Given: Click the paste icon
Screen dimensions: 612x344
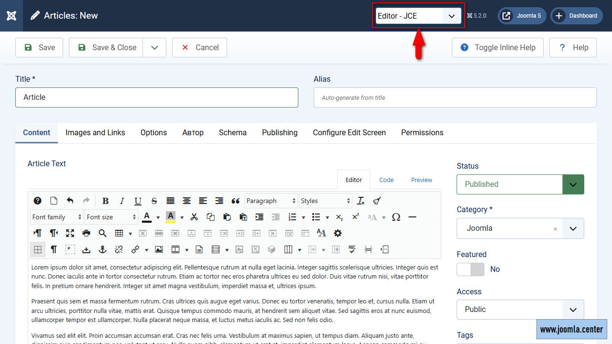Looking at the screenshot, I should pyautogui.click(x=227, y=217).
